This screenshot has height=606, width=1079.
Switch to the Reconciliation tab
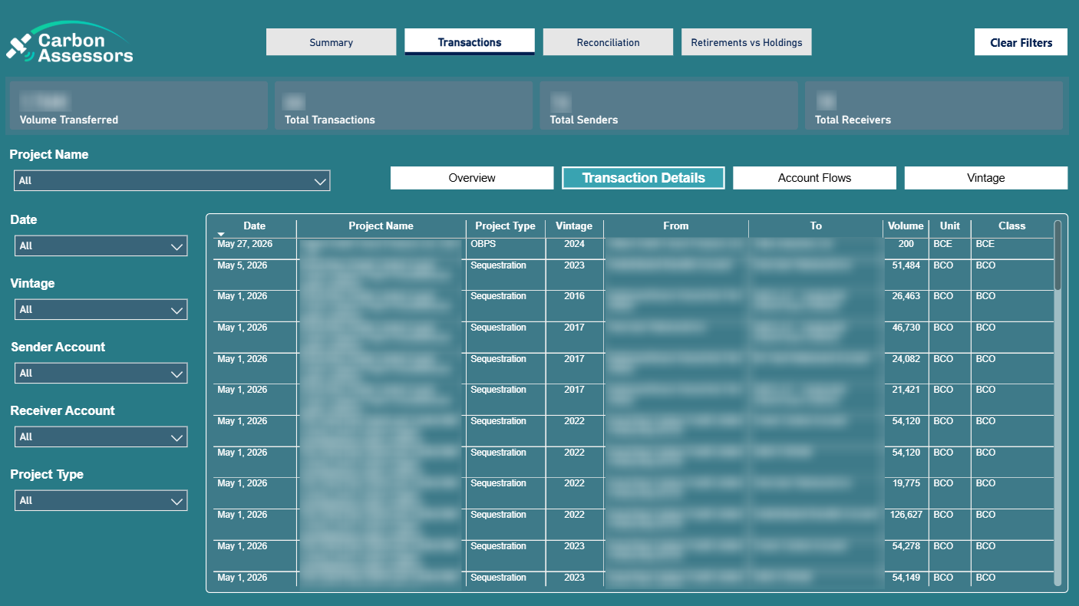pos(608,42)
